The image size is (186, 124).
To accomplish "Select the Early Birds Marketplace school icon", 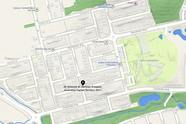I will [x=113, y=6].
